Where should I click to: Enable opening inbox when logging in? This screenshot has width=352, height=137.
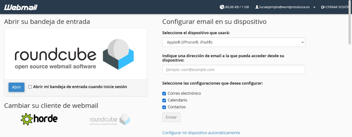click(30, 87)
